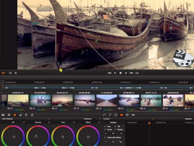The height and width of the screenshot is (146, 194).
Task: Open the Key palette icon
Action: tap(133, 115)
